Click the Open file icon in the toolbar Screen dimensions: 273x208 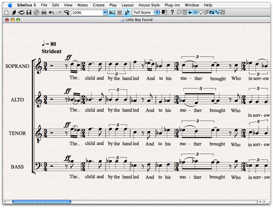click(14, 12)
